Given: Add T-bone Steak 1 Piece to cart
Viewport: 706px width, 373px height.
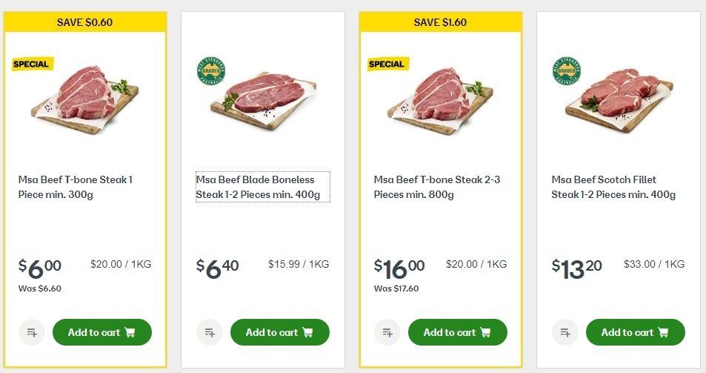Looking at the screenshot, I should tap(102, 332).
